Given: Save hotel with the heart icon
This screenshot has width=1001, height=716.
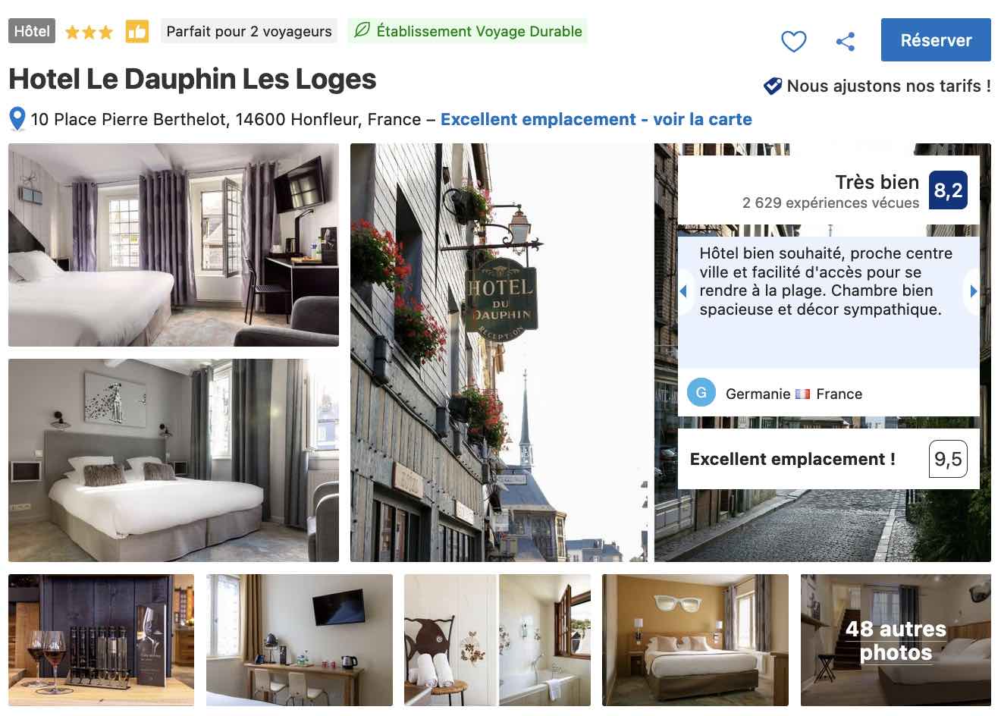Looking at the screenshot, I should pos(793,41).
